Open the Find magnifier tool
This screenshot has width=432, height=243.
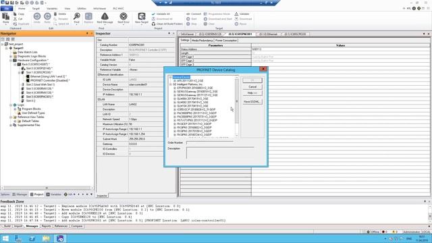point(77,16)
